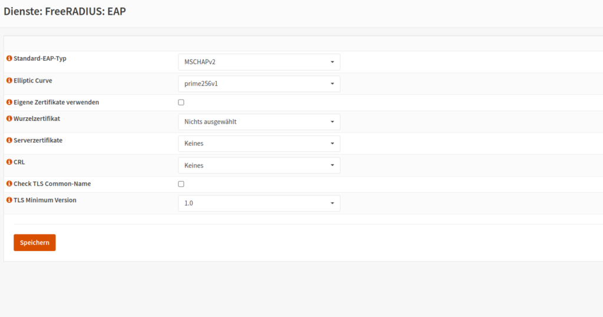
Task: Click info icon beside Standard-EAP-Typ
Action: point(9,58)
